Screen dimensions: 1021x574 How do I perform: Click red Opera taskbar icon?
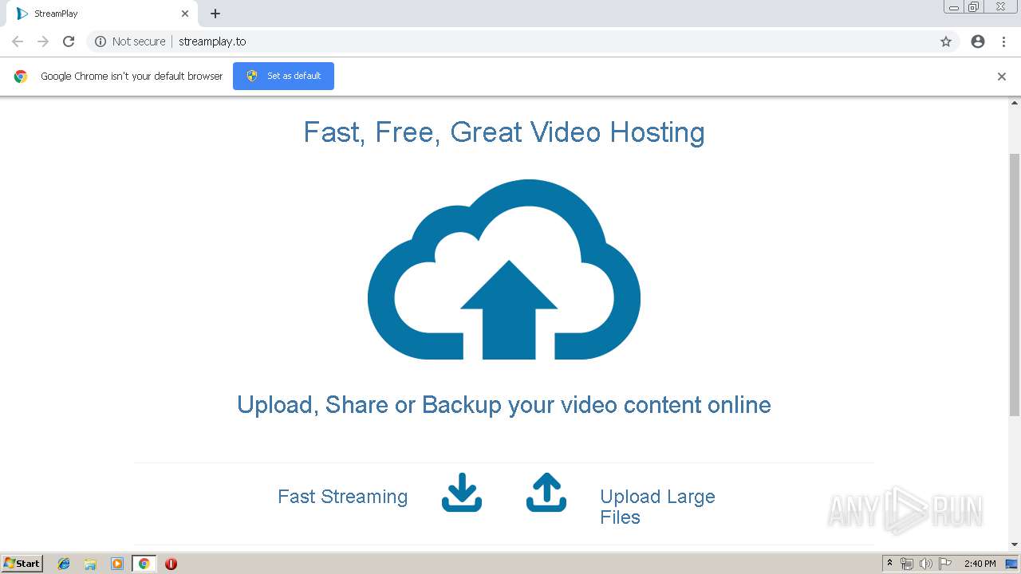pyautogui.click(x=171, y=564)
